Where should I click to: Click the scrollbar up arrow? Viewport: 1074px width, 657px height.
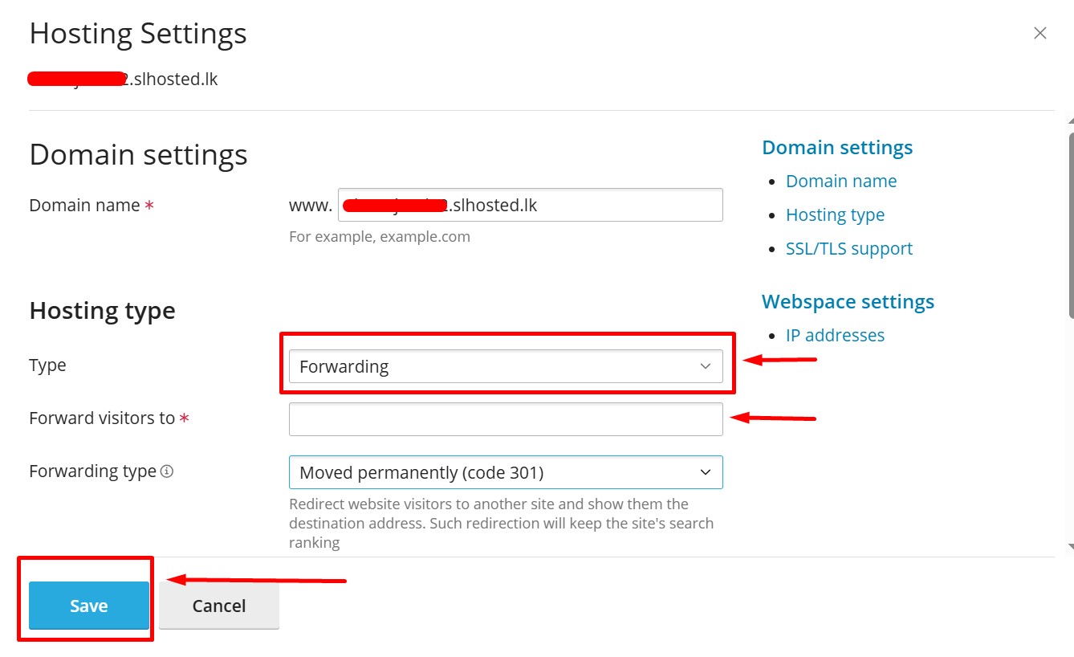1069,120
